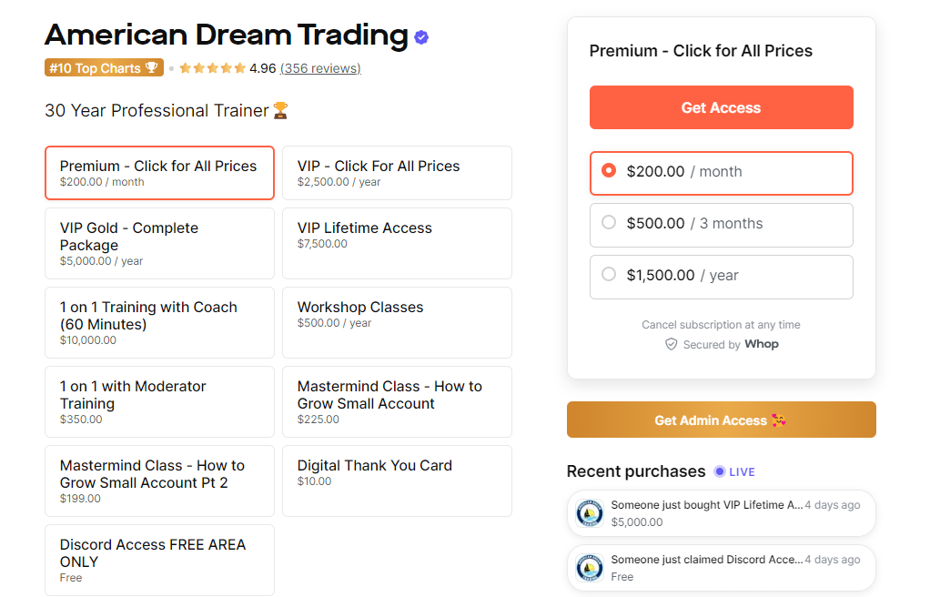Expand VIP Click For All Prices
Viewport: 930px width, 597px height.
pos(397,173)
